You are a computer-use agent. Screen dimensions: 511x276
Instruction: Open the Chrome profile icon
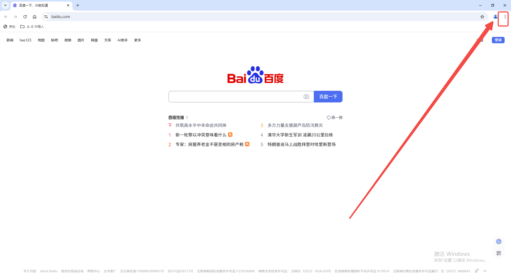tap(495, 17)
